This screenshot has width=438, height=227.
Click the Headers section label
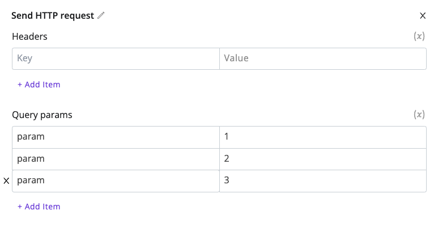click(29, 36)
